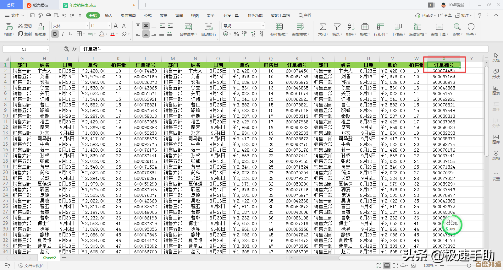Open the Chart (图表) sidebar panel

496,90
